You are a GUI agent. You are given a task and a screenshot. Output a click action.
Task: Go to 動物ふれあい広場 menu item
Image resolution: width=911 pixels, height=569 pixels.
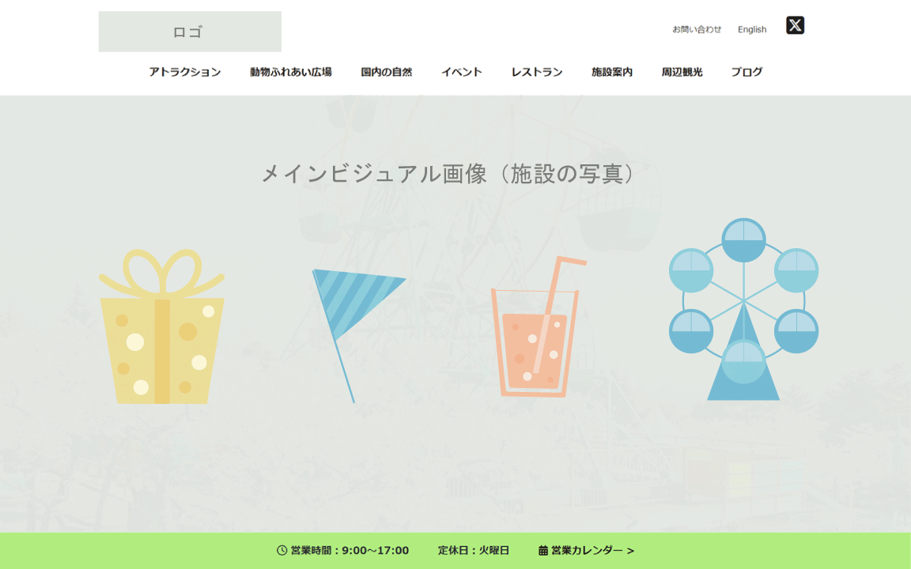pos(290,72)
